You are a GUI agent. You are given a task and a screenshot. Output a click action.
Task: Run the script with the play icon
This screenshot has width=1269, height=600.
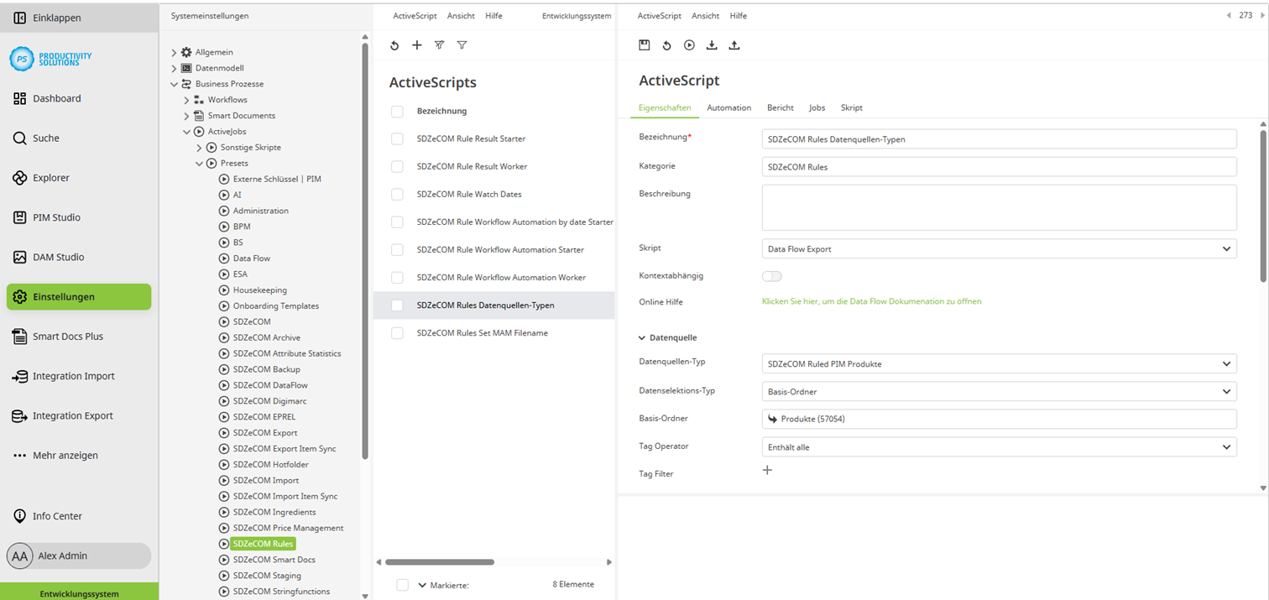pyautogui.click(x=688, y=44)
